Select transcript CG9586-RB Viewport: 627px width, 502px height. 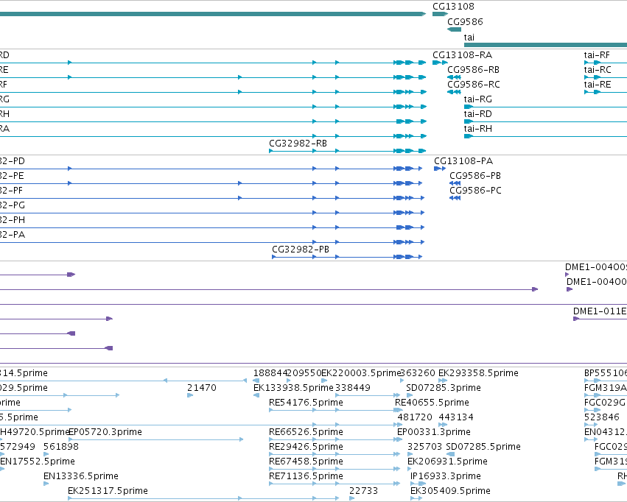click(x=474, y=70)
